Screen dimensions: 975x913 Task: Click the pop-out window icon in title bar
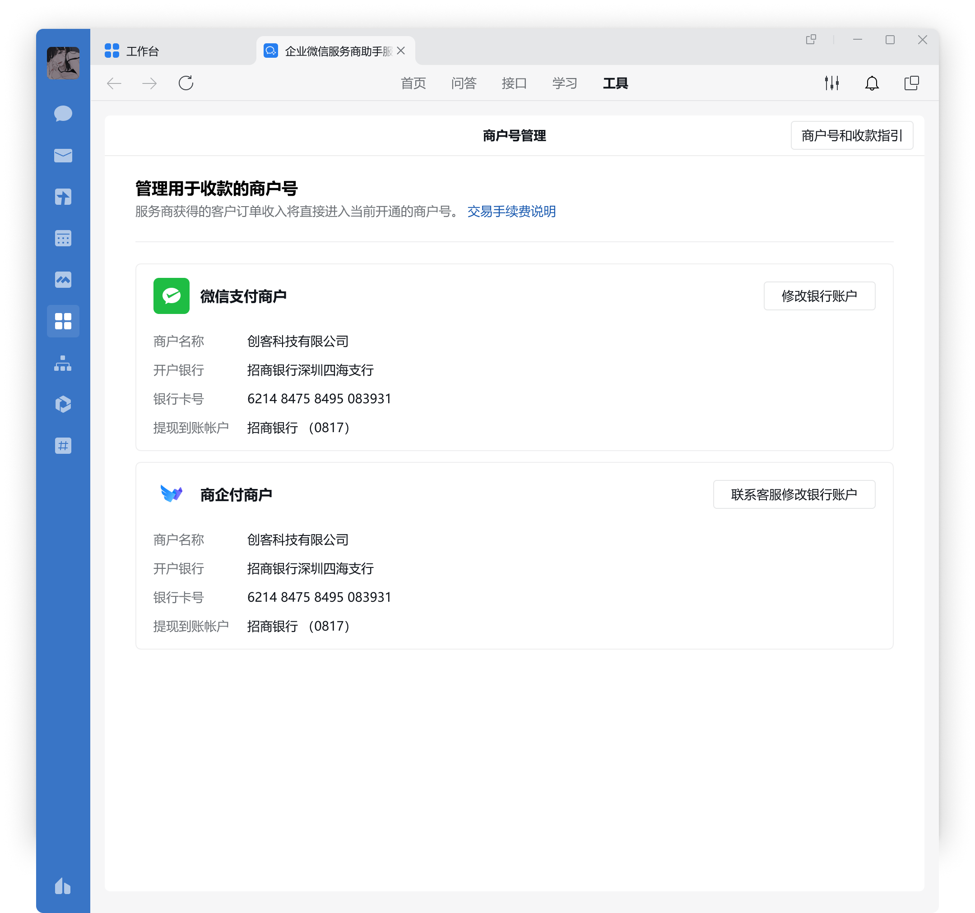click(x=811, y=40)
